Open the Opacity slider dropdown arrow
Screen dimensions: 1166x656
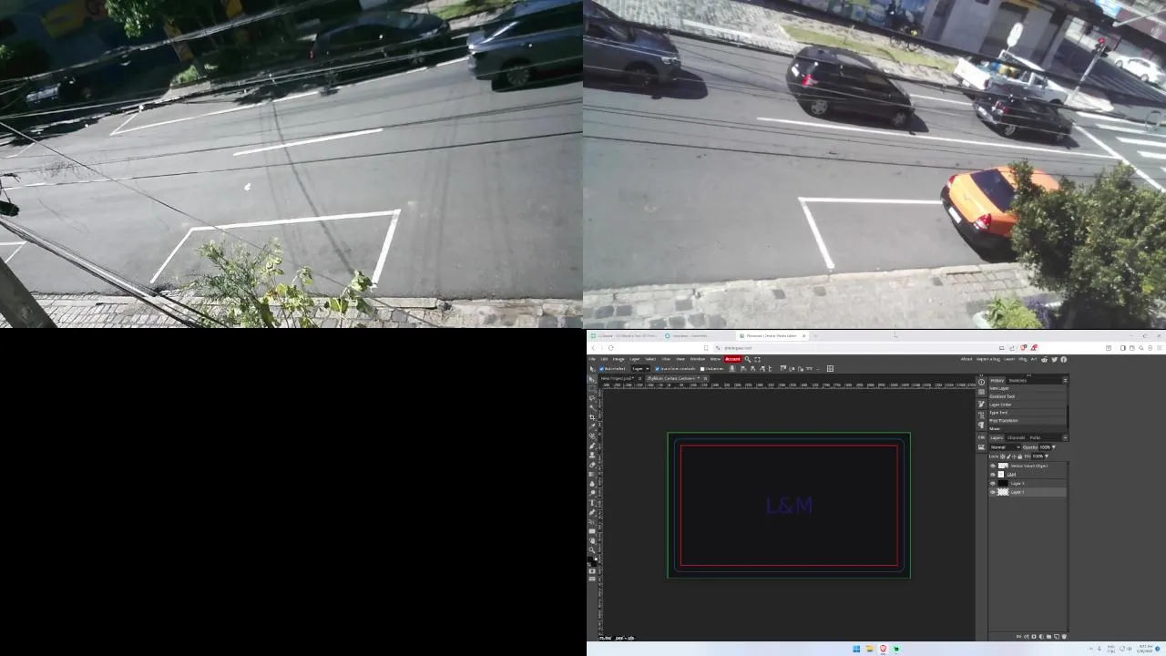point(1054,447)
